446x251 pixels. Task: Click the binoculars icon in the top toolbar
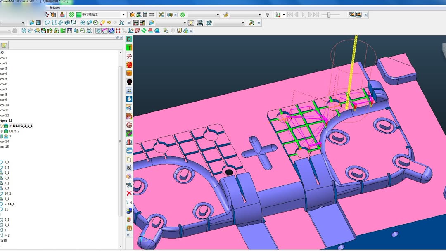tap(170, 15)
